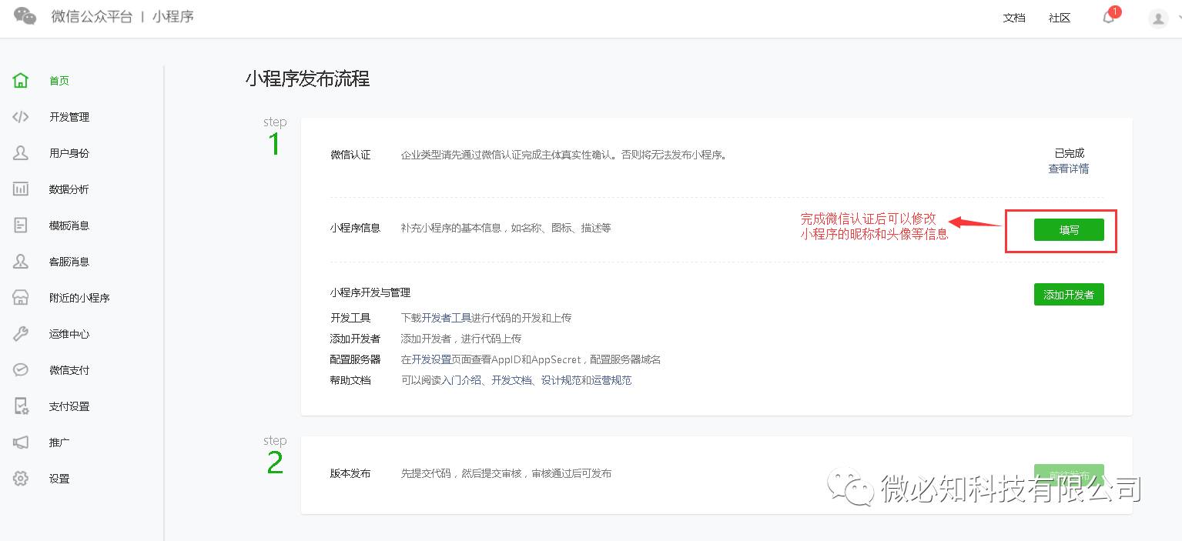Click the 推广 megaphone icon
This screenshot has height=541, width=1182.
[21, 442]
